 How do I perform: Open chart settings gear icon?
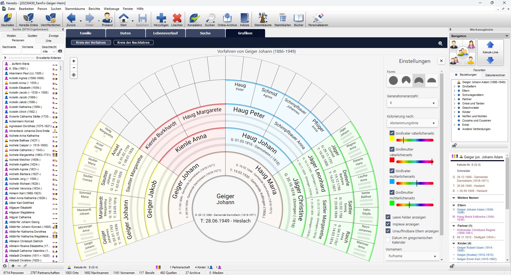pos(440,43)
